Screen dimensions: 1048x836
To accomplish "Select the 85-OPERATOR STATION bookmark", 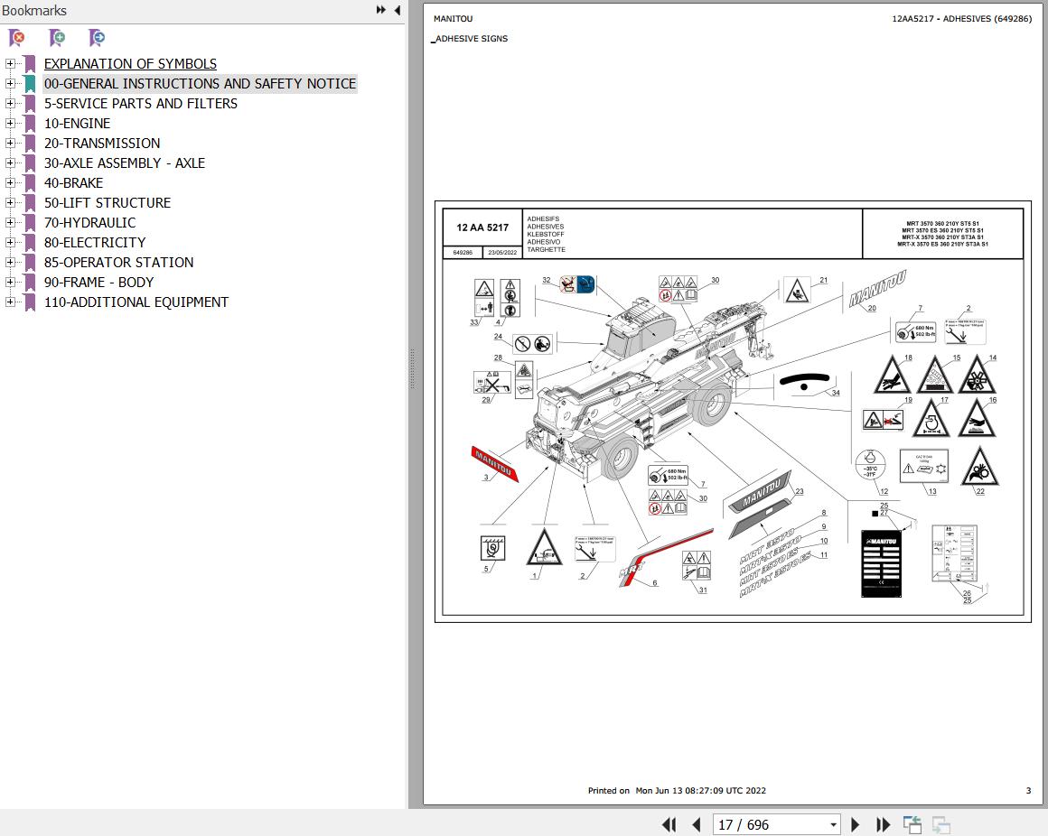I will click(x=118, y=263).
